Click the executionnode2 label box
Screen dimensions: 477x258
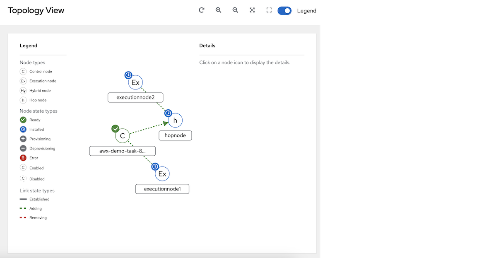[135, 97]
